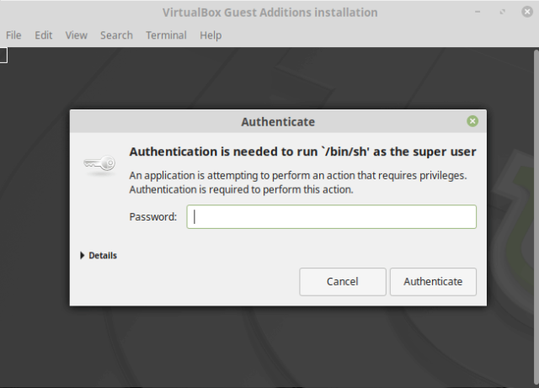Close the Authenticate dialog with green X

472,121
